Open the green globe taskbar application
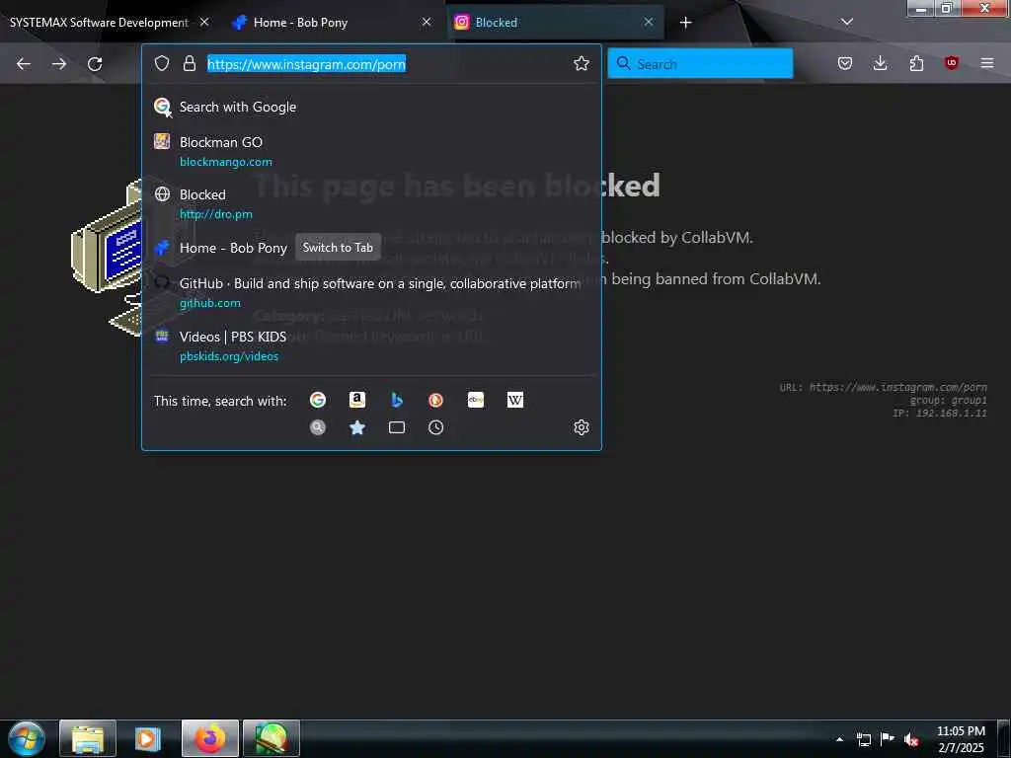The image size is (1011, 758). tap(272, 738)
